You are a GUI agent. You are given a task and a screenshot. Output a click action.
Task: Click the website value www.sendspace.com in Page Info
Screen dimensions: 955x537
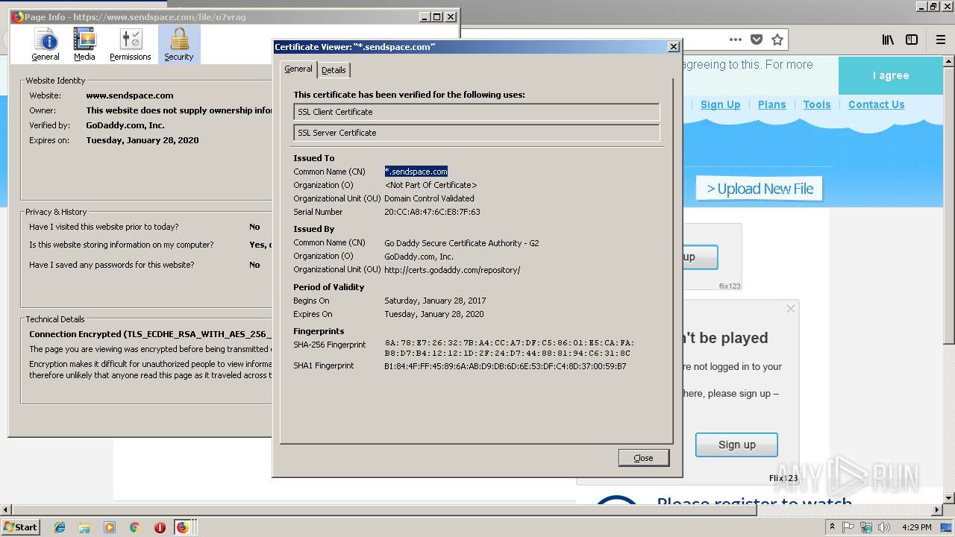130,95
